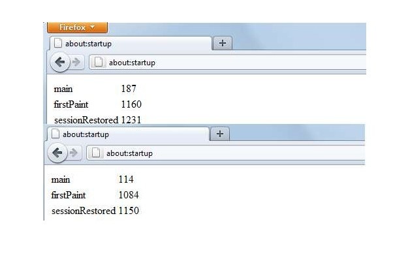Image resolution: width=408 pixels, height=261 pixels.
Task: Go back using the lower window's back arrow
Action: [x=57, y=153]
